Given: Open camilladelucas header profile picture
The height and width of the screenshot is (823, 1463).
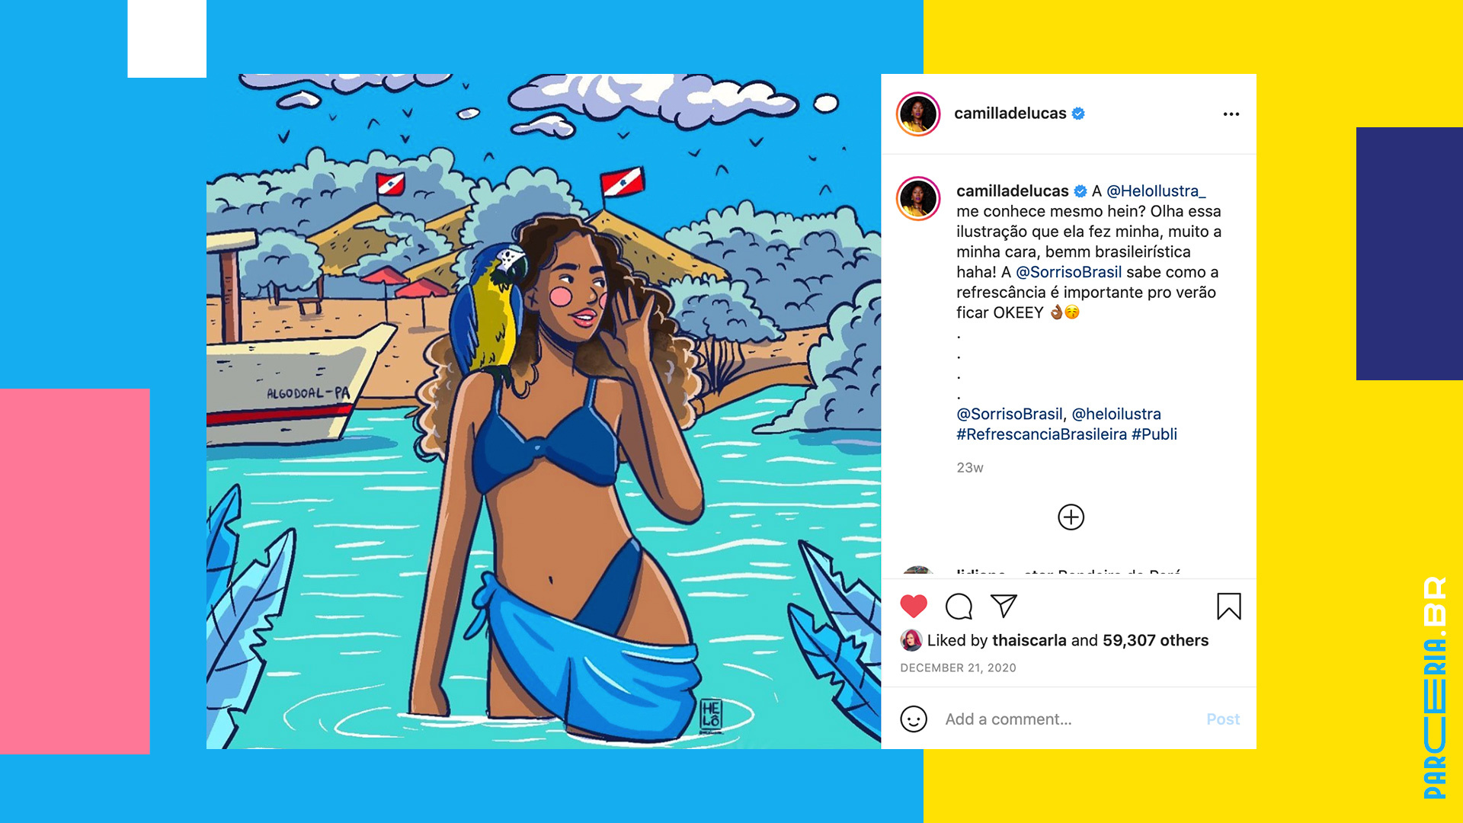Looking at the screenshot, I should 918,114.
